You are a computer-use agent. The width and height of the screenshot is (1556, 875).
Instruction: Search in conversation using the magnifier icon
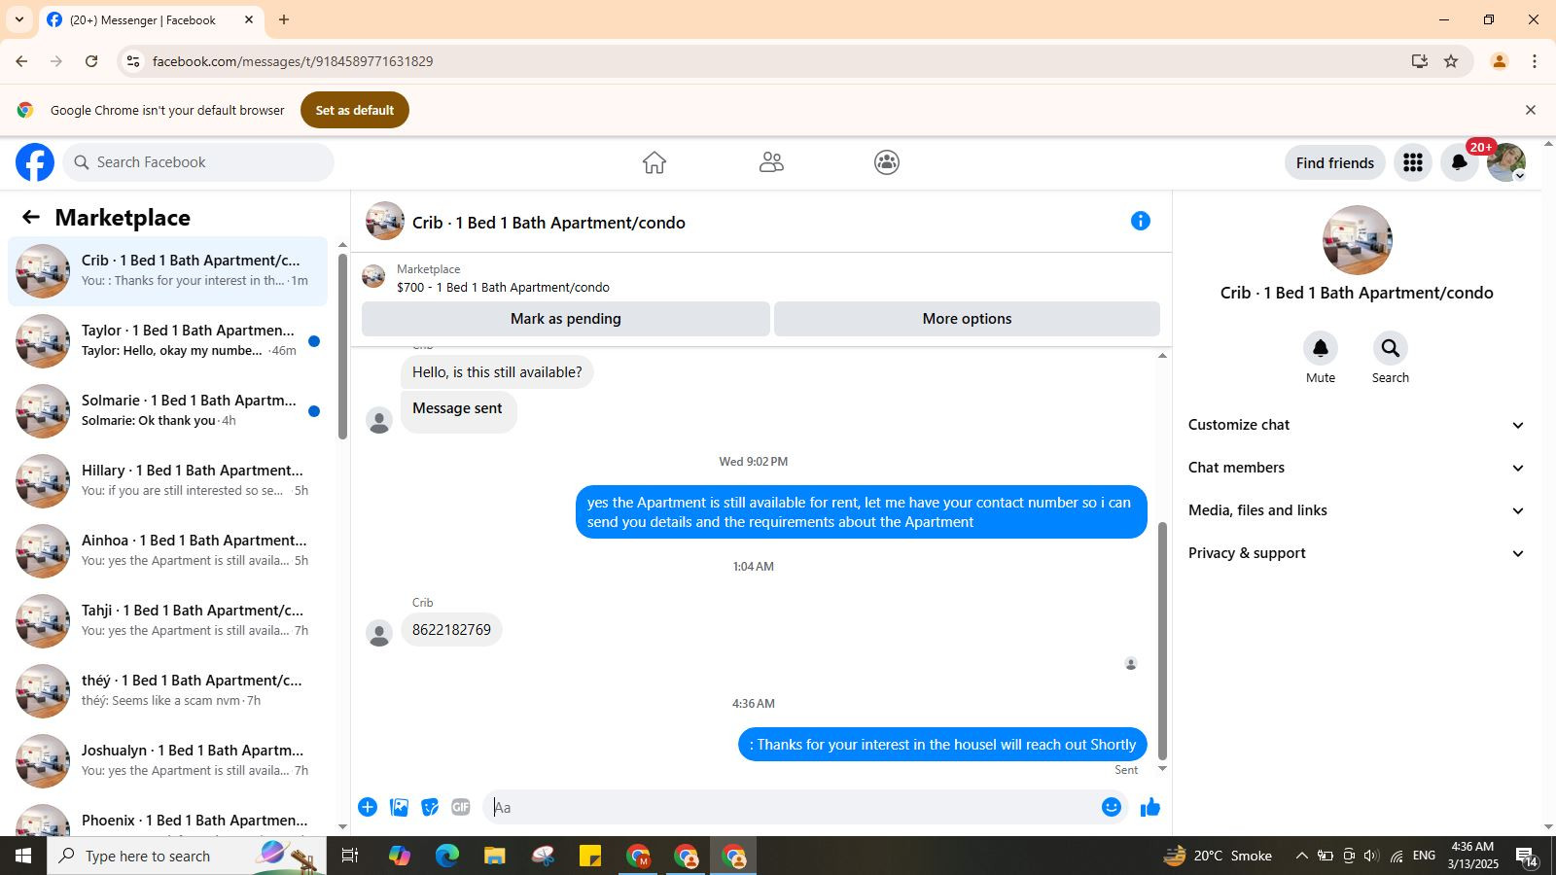pyautogui.click(x=1391, y=348)
